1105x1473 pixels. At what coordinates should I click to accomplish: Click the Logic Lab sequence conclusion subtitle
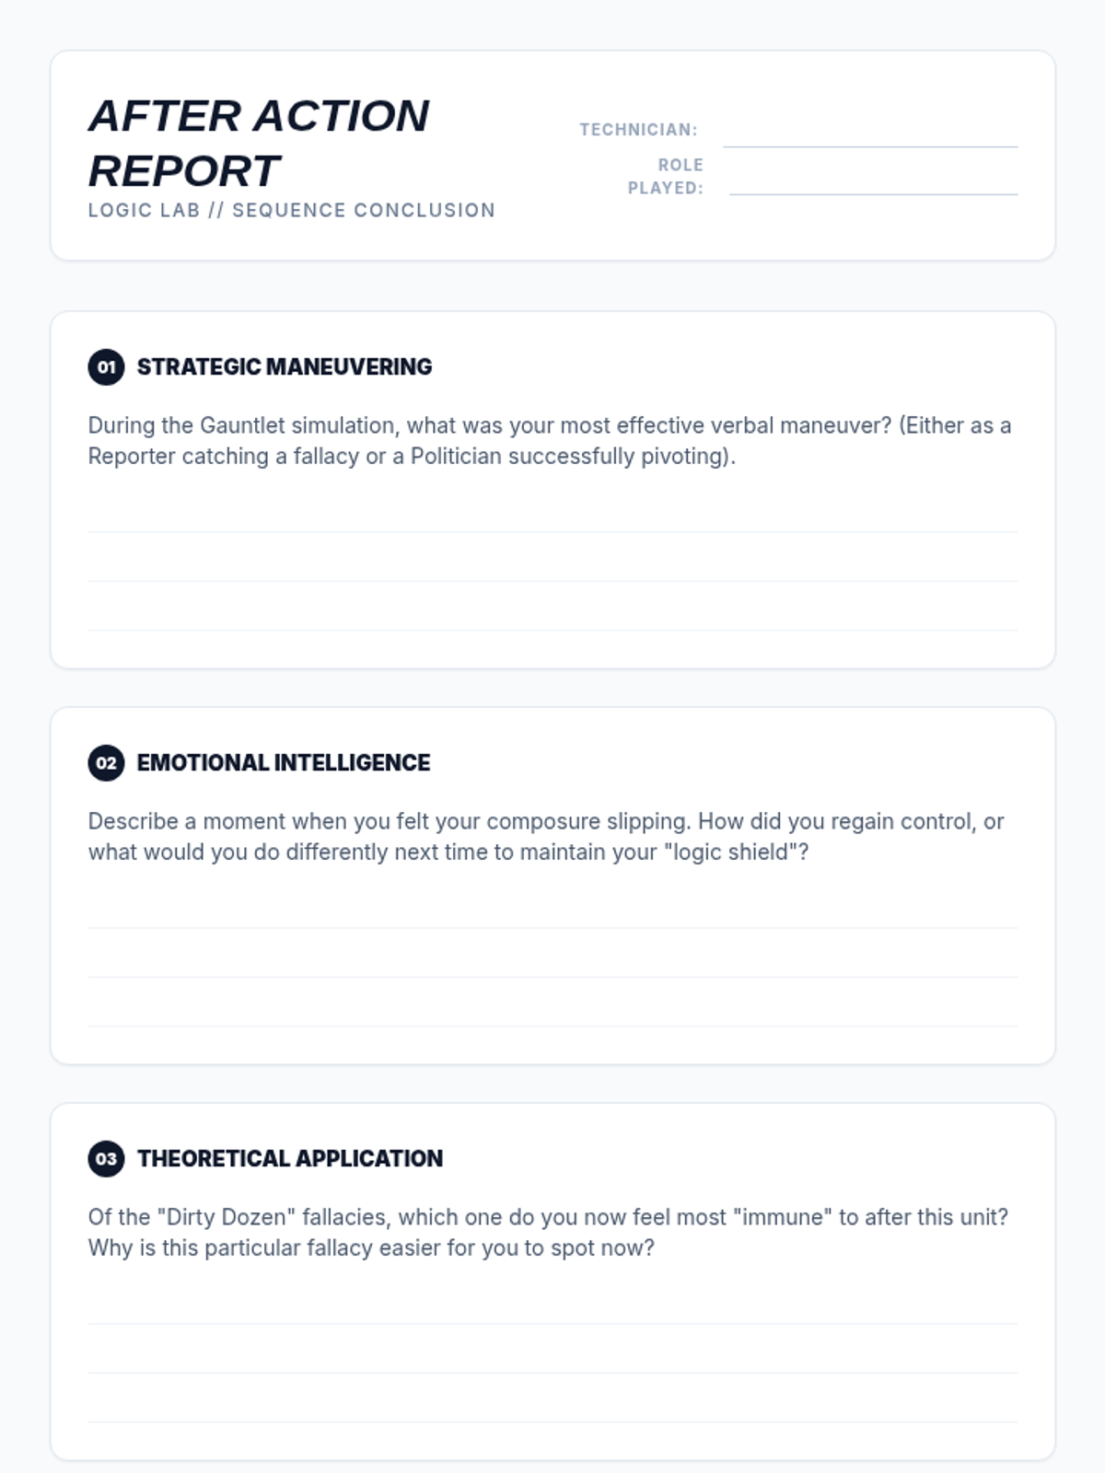tap(291, 210)
